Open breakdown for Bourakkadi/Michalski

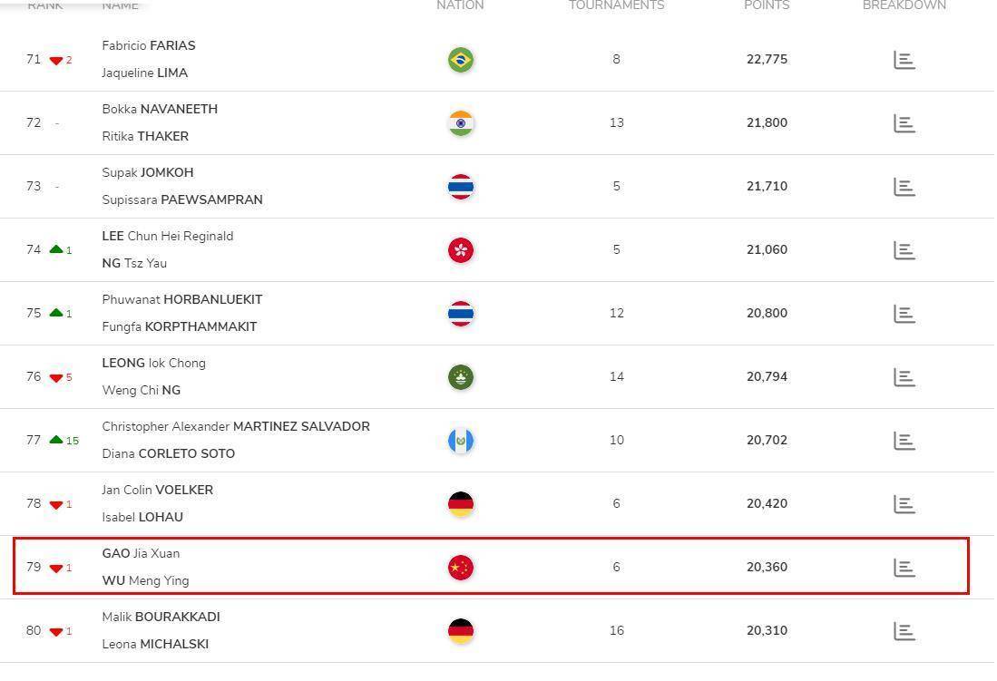point(904,631)
